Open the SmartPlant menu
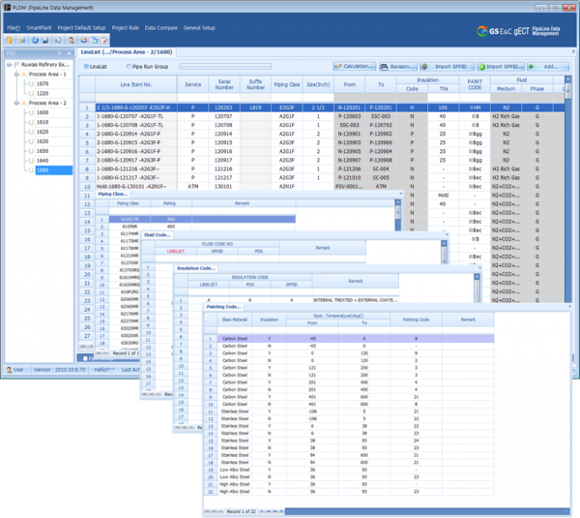The image size is (580, 518). [x=40, y=28]
